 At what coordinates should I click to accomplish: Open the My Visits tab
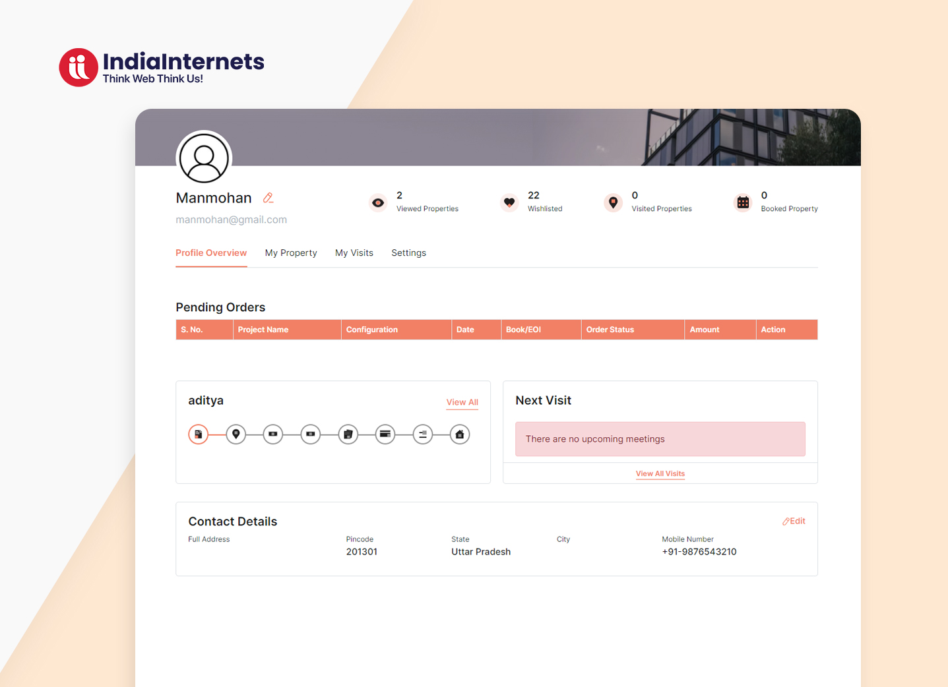(x=354, y=253)
